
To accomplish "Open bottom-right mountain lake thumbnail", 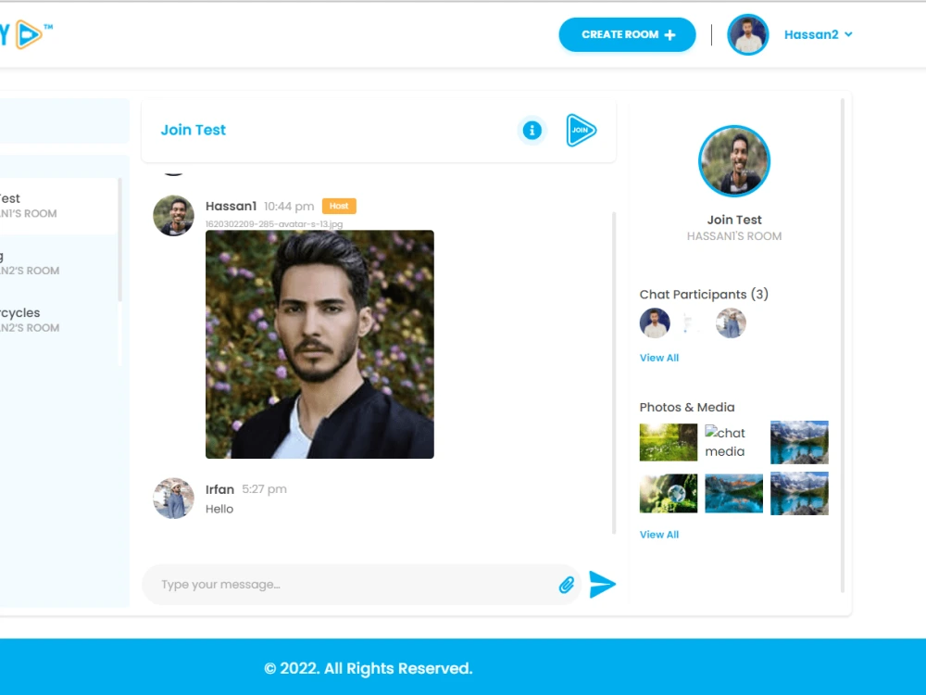I will 799,494.
